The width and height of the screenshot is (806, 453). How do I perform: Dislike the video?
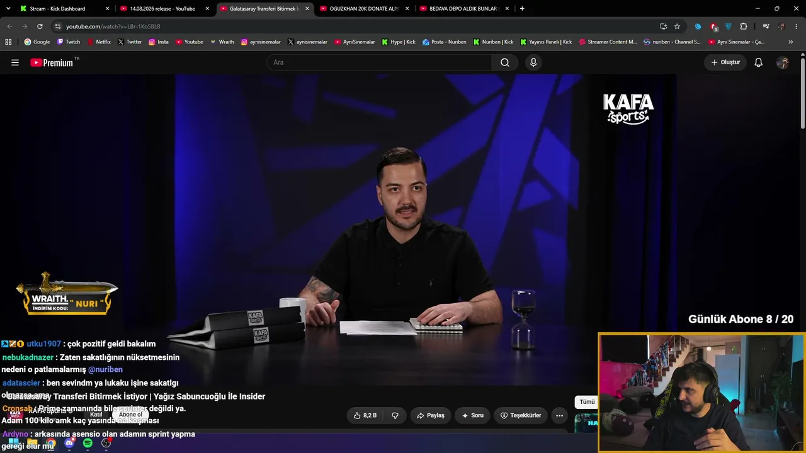[x=395, y=415]
